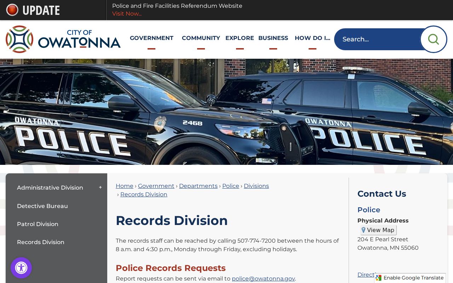Viewport: 453px width, 283px height.
Task: Click Records Division breadcrumb link
Action: pos(144,195)
